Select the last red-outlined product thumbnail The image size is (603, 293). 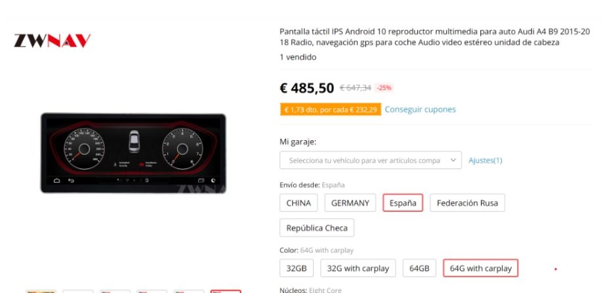[x=226, y=291]
